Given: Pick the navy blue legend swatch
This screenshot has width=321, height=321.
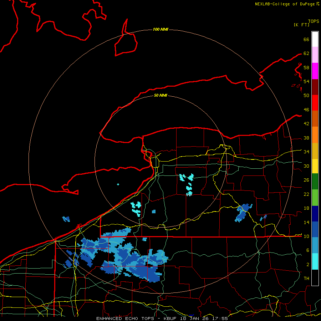Looking at the screenshot, I should coord(315,214).
